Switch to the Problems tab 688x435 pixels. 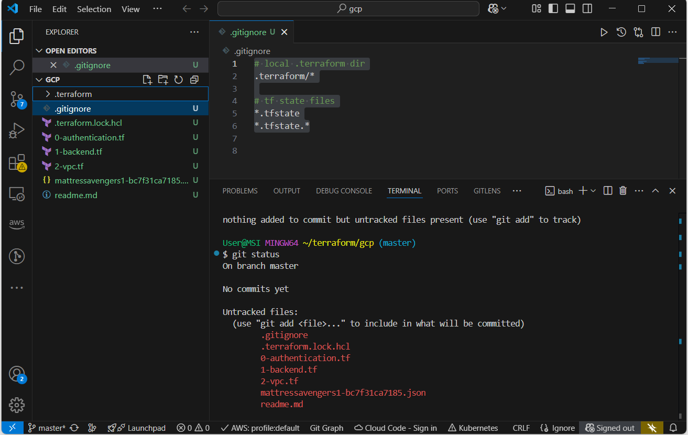coord(240,191)
